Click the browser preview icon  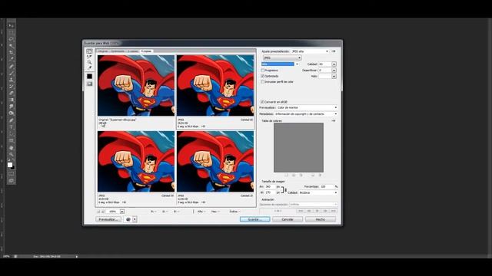point(128,219)
